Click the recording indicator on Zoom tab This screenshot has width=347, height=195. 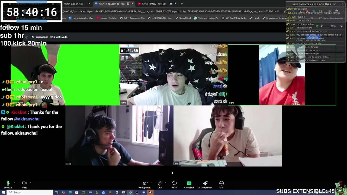click(x=128, y=4)
